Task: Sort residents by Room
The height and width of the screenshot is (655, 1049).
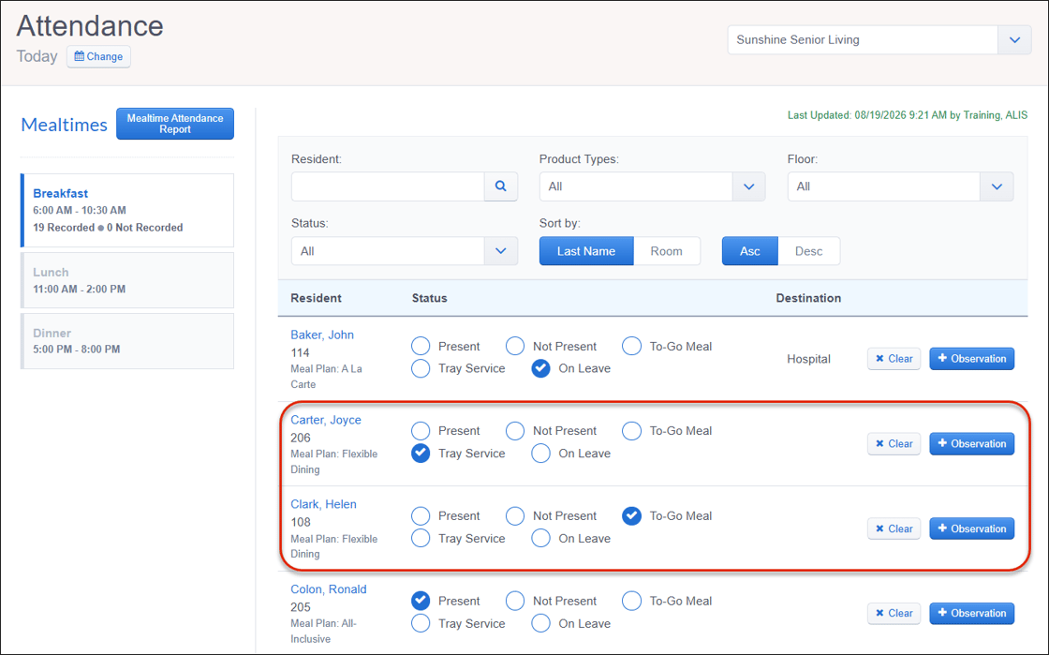Action: point(666,251)
